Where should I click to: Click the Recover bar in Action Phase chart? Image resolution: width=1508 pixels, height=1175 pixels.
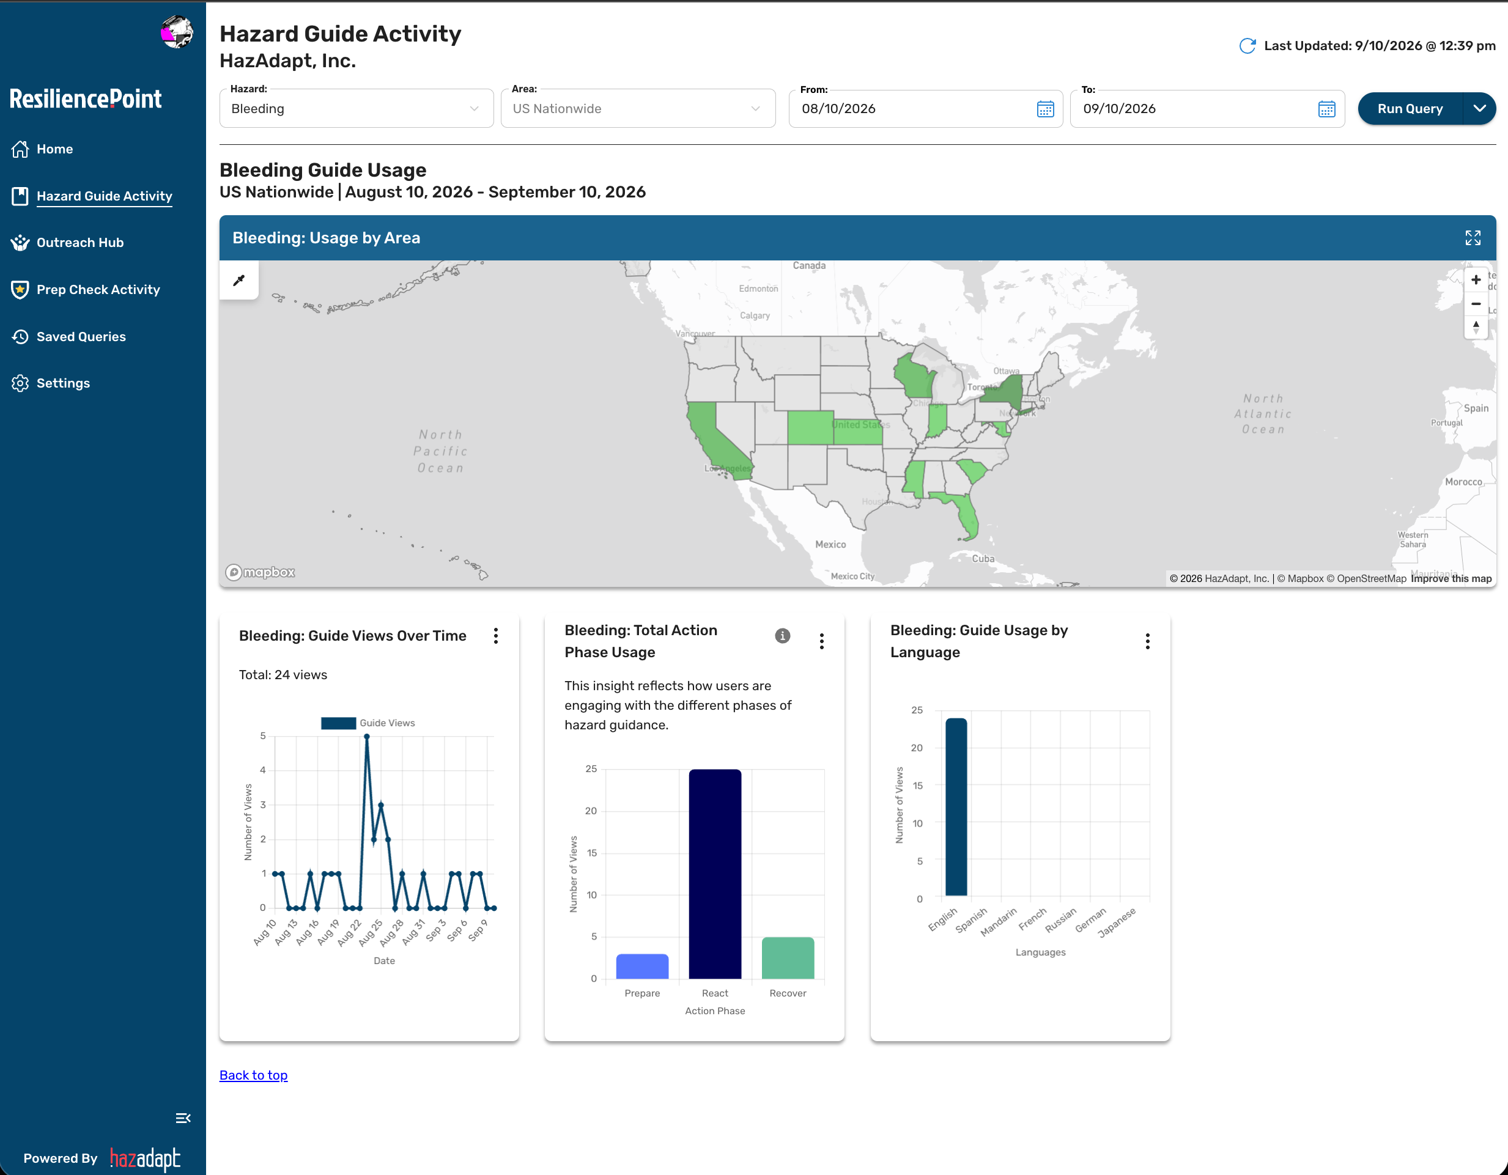[788, 957]
